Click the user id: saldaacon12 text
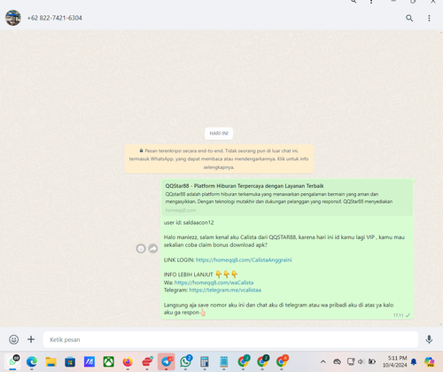 tap(189, 222)
